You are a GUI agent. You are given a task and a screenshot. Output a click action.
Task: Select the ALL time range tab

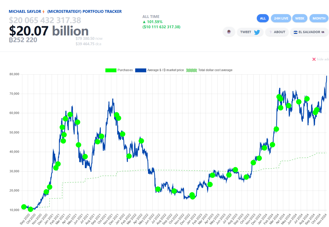click(x=263, y=18)
